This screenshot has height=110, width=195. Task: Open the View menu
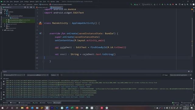(11, 2)
